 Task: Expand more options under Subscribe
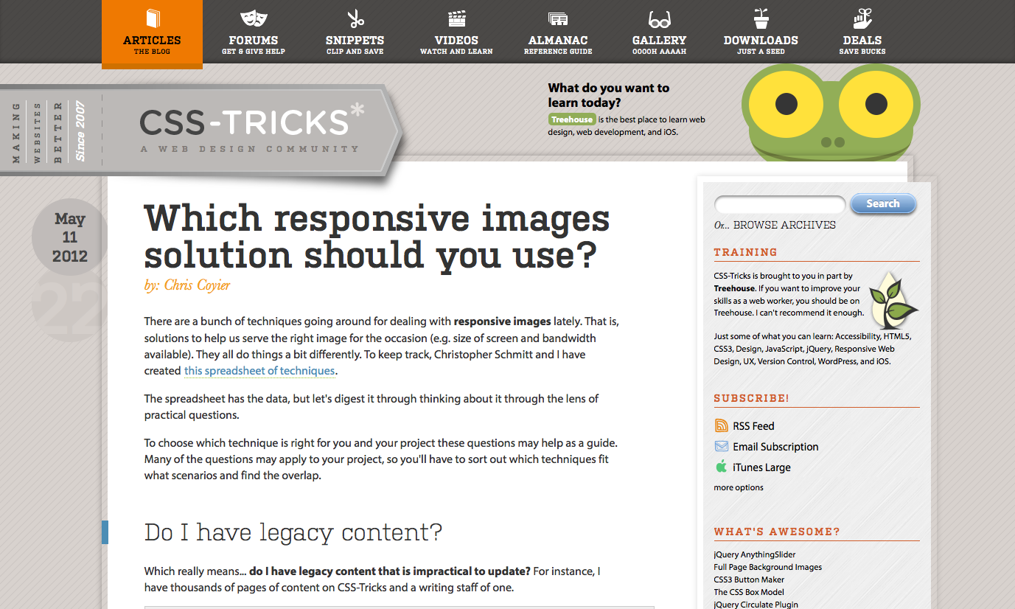(x=738, y=487)
